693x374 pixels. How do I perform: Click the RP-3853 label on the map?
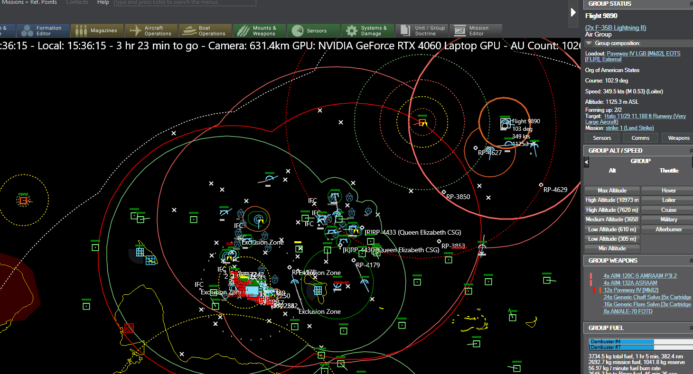pos(453,246)
